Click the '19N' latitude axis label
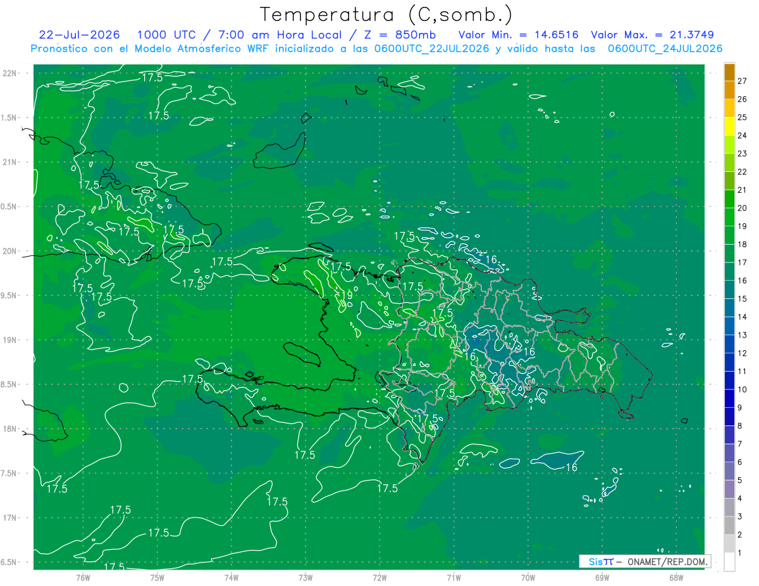Viewport: 759px width, 586px height. [10, 340]
